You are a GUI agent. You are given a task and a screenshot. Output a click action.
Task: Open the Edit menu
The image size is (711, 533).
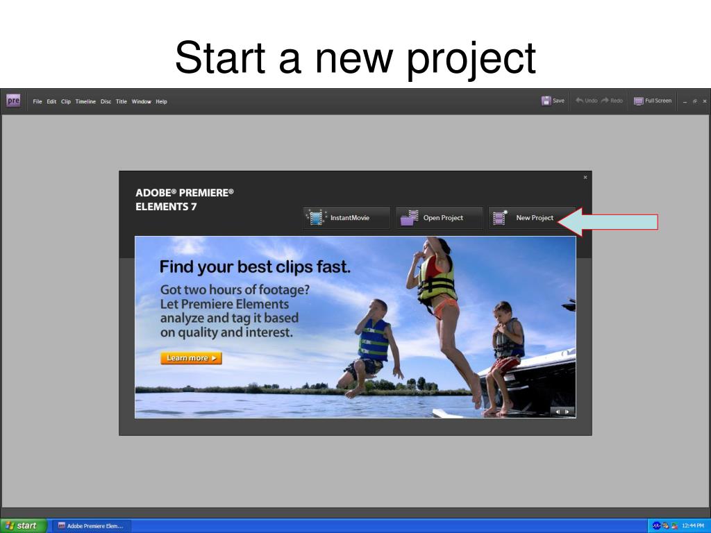coord(51,101)
